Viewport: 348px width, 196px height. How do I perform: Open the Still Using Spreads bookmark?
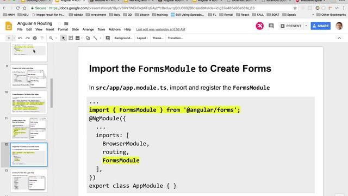tap(188, 15)
